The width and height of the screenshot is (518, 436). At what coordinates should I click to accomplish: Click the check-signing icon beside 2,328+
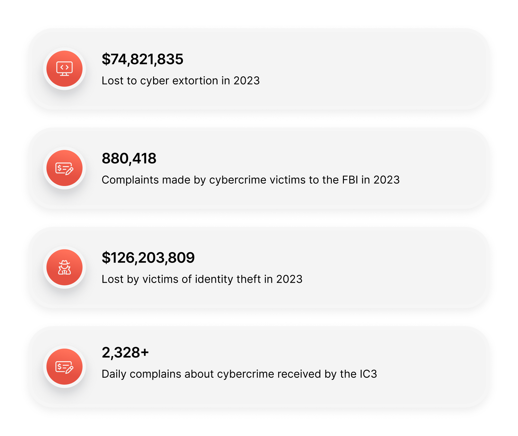click(x=64, y=367)
